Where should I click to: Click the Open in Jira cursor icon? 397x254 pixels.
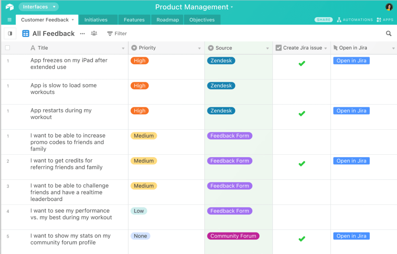pos(336,48)
